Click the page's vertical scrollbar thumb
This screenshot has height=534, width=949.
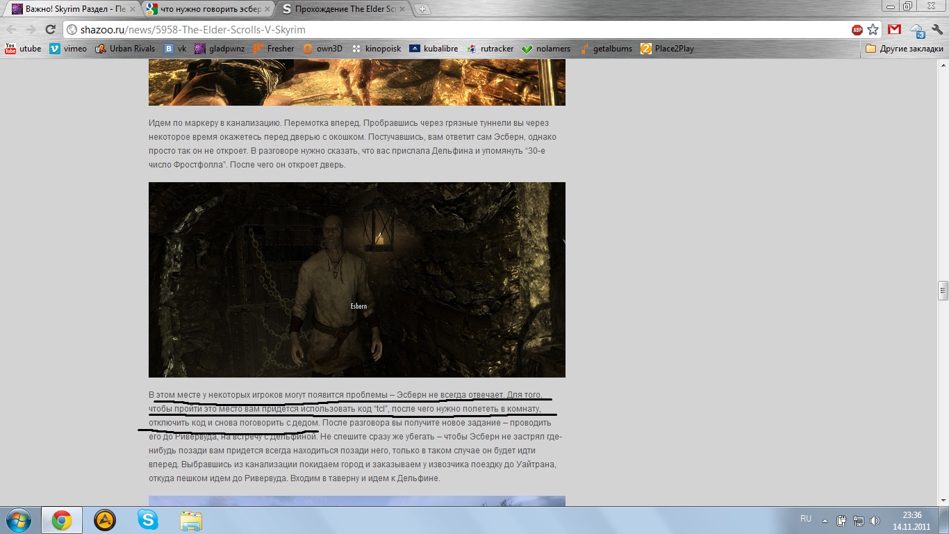(x=943, y=289)
